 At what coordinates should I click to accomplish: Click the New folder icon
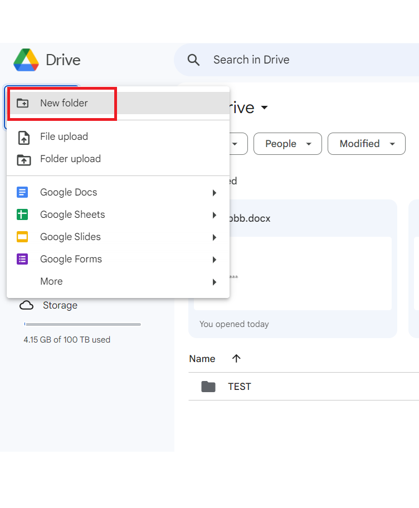(x=23, y=103)
